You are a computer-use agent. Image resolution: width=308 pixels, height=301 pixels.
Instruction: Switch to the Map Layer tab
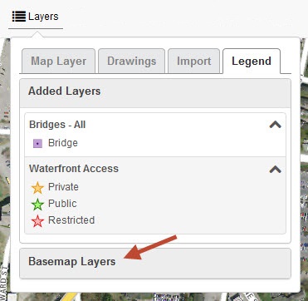tap(59, 61)
